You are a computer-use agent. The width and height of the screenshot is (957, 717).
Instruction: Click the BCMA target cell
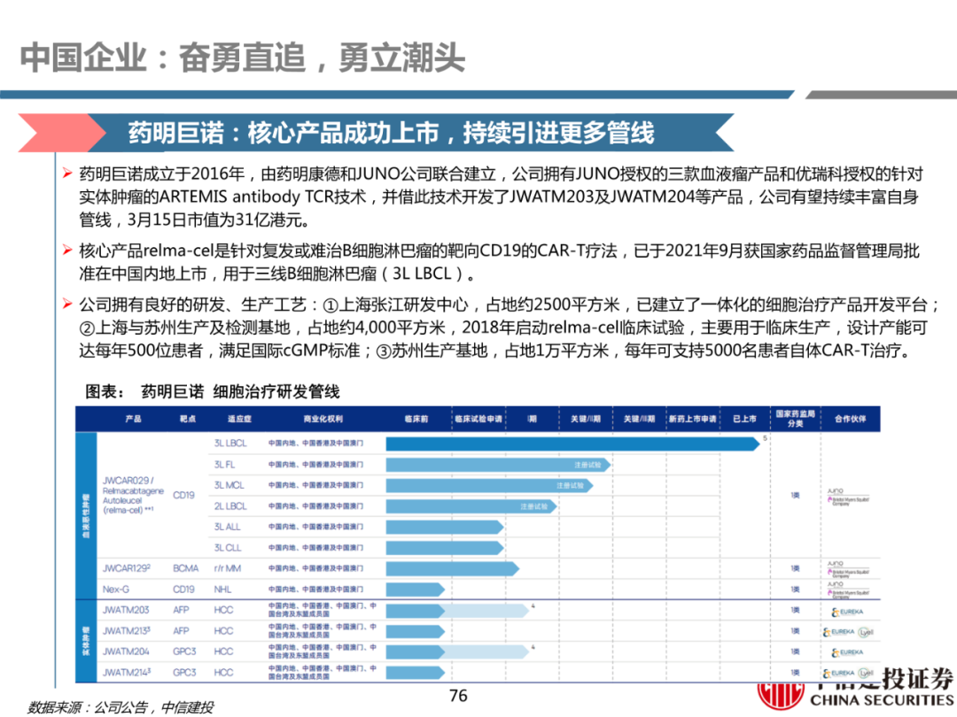pyautogui.click(x=185, y=568)
